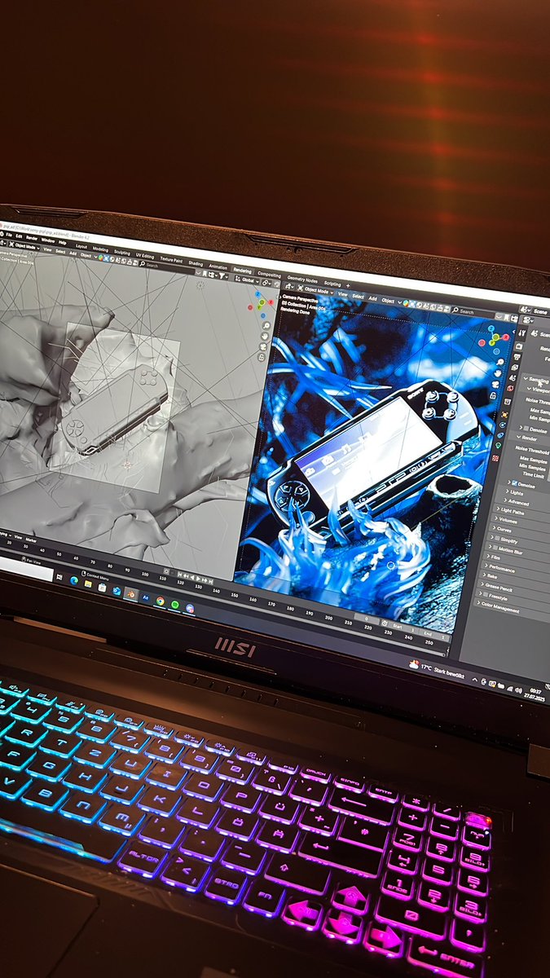
Task: Click zoom magnifier icon in right viewport
Action: coord(500,362)
